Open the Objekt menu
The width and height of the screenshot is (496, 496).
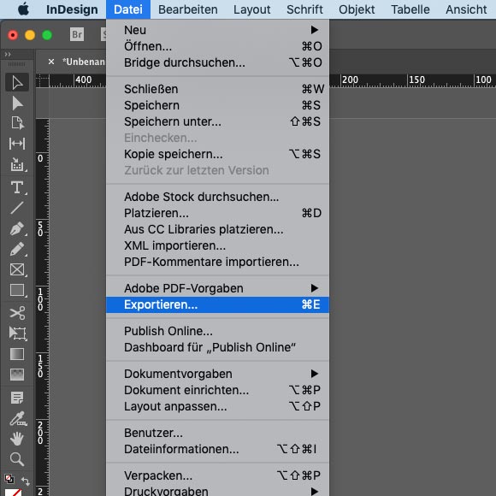point(357,9)
